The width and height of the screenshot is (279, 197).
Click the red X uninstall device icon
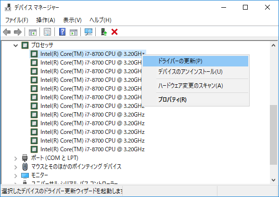pos(114,32)
